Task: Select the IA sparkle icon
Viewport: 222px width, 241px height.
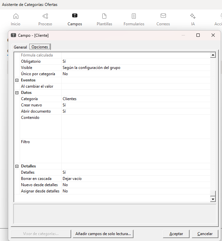Action: [193, 16]
